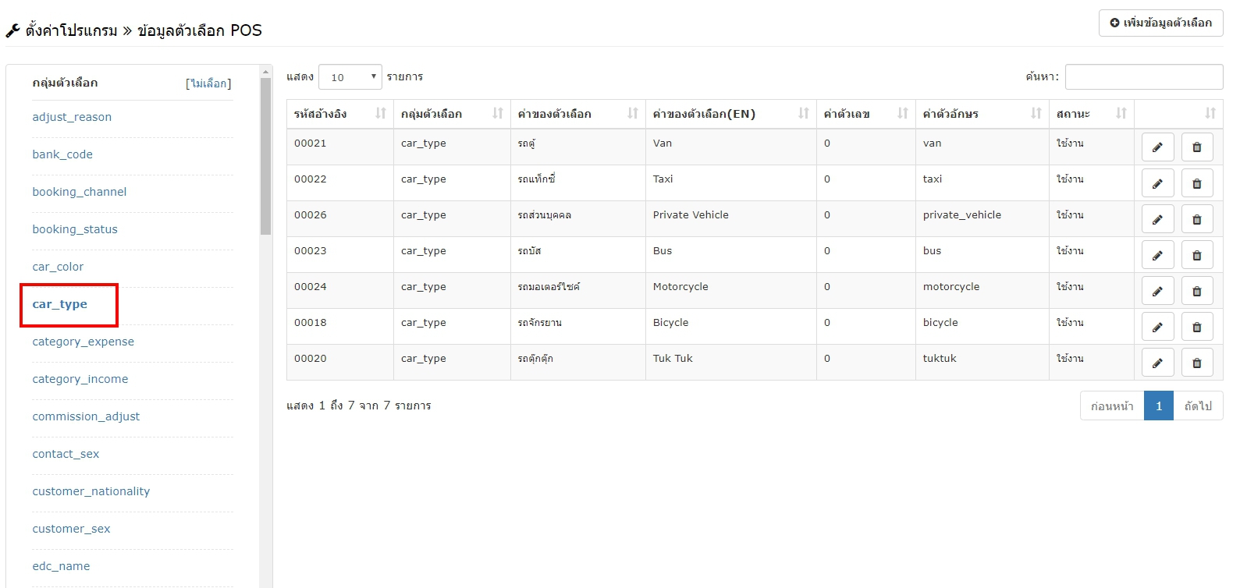Open car_color option group
1240x588 pixels.
click(58, 267)
